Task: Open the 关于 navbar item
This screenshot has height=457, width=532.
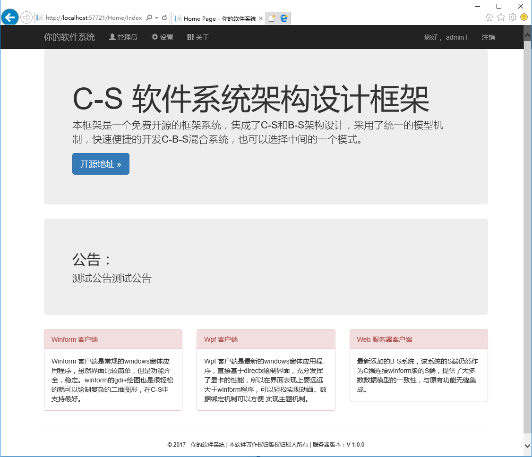Action: (x=198, y=37)
